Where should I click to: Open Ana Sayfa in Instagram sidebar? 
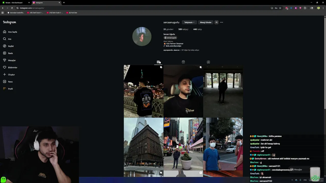tap(10, 32)
